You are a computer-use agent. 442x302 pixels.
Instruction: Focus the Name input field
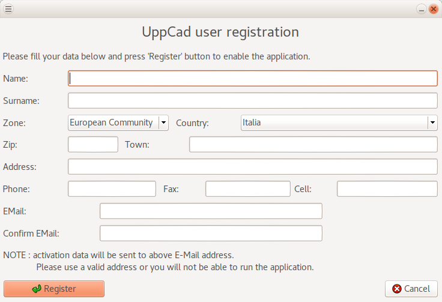tap(253, 79)
